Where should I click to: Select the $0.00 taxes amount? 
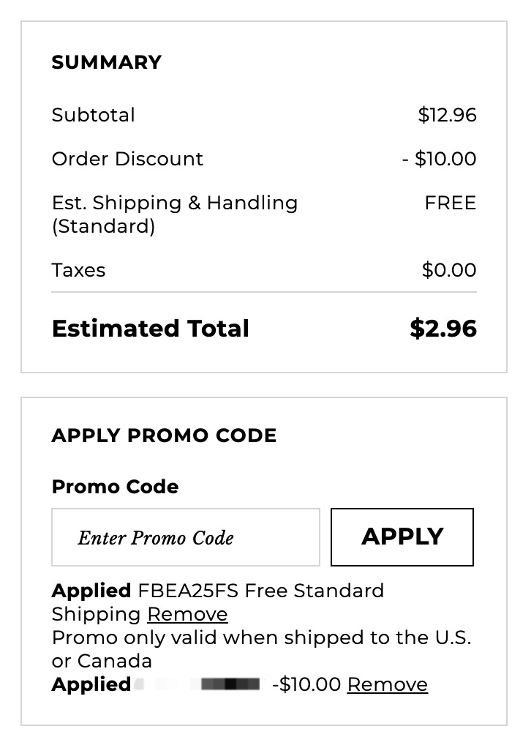[x=449, y=270]
